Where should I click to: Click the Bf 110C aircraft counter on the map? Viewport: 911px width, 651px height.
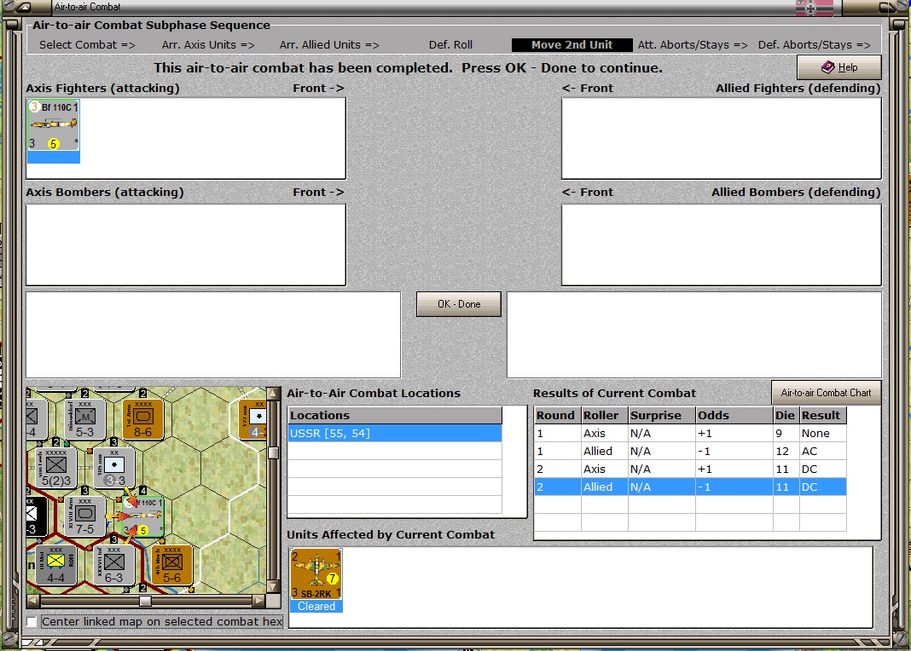(143, 516)
